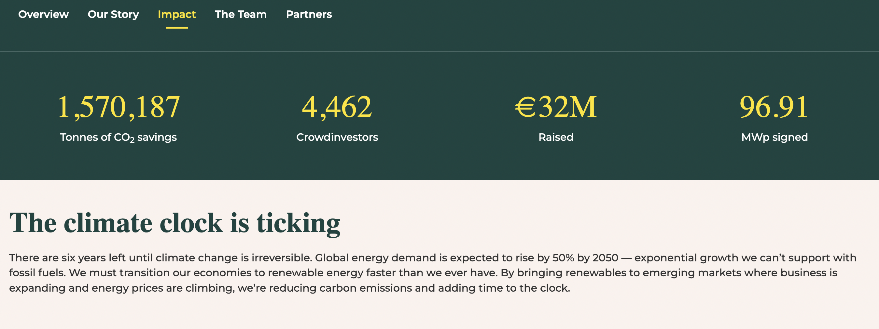Select the MWp signed label
Viewport: 879px width, 329px height.
[774, 137]
